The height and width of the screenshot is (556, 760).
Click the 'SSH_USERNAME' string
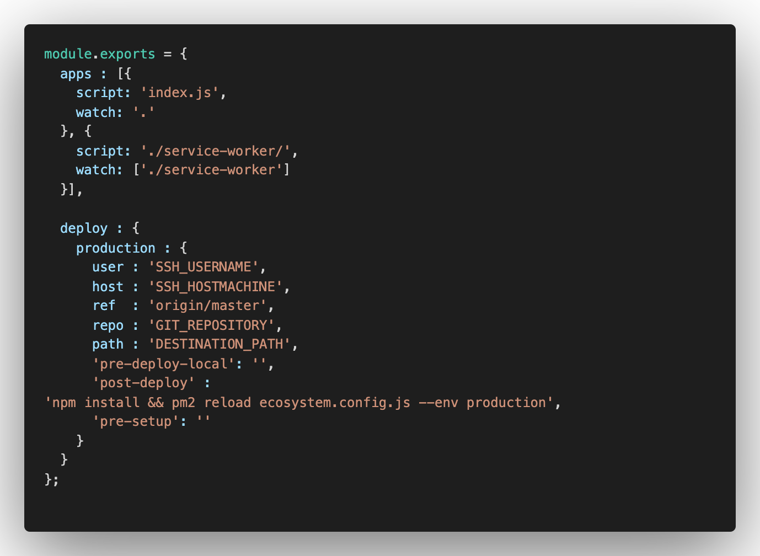pos(204,267)
